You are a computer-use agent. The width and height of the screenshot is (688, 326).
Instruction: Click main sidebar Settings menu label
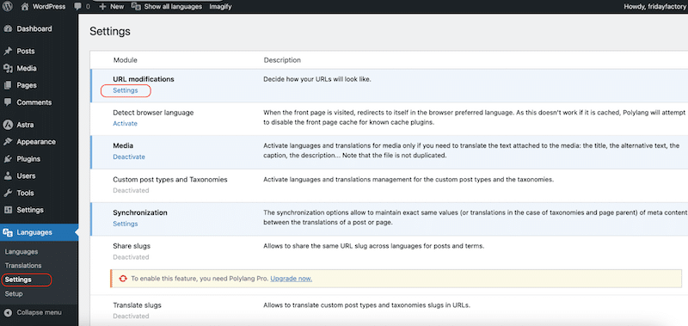click(30, 210)
